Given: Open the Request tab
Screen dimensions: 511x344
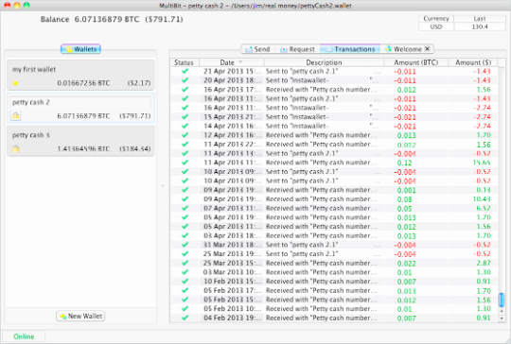Looking at the screenshot, I should click(x=297, y=49).
